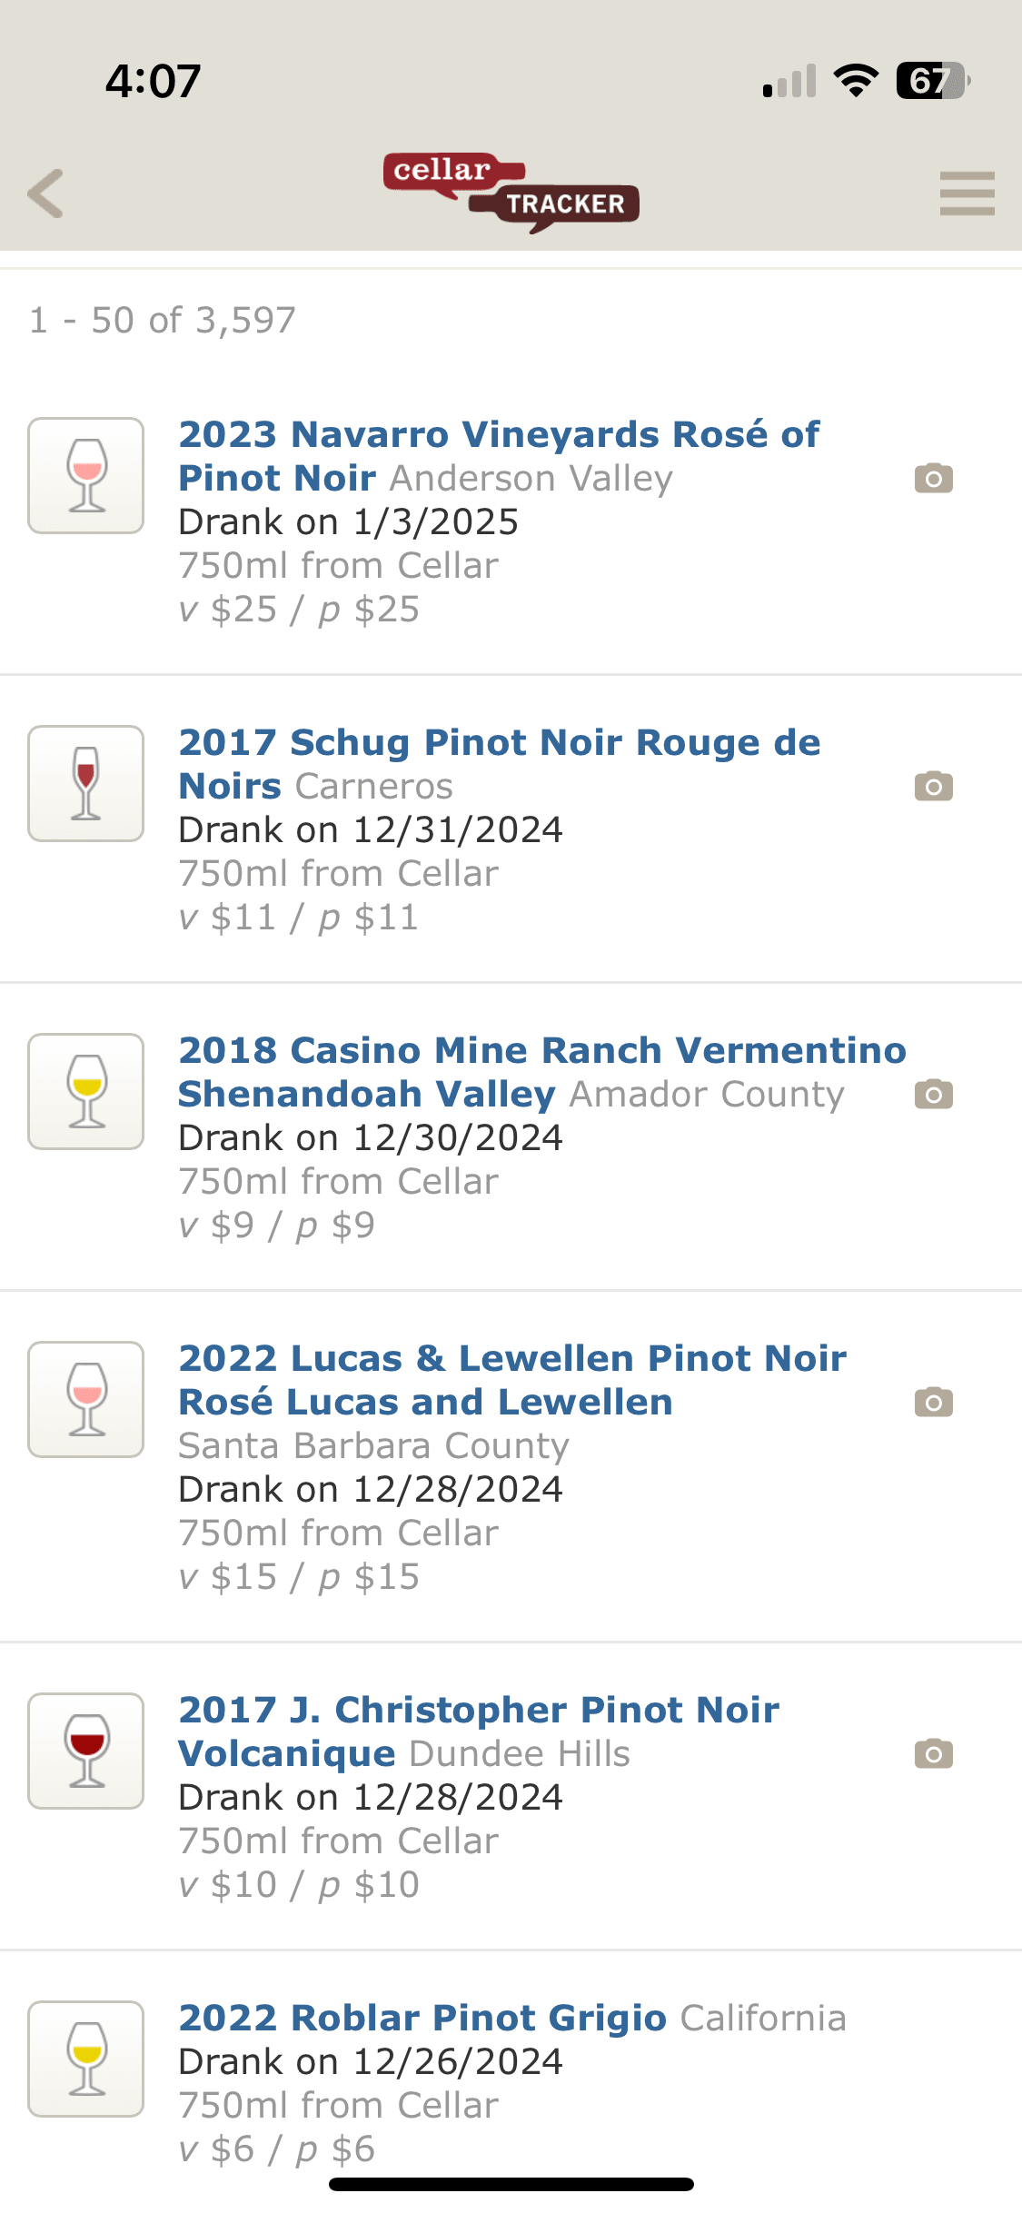Image resolution: width=1022 pixels, height=2213 pixels.
Task: Tap rosé glass thumbnail for Lucas & Lewellen
Action: (86, 1399)
